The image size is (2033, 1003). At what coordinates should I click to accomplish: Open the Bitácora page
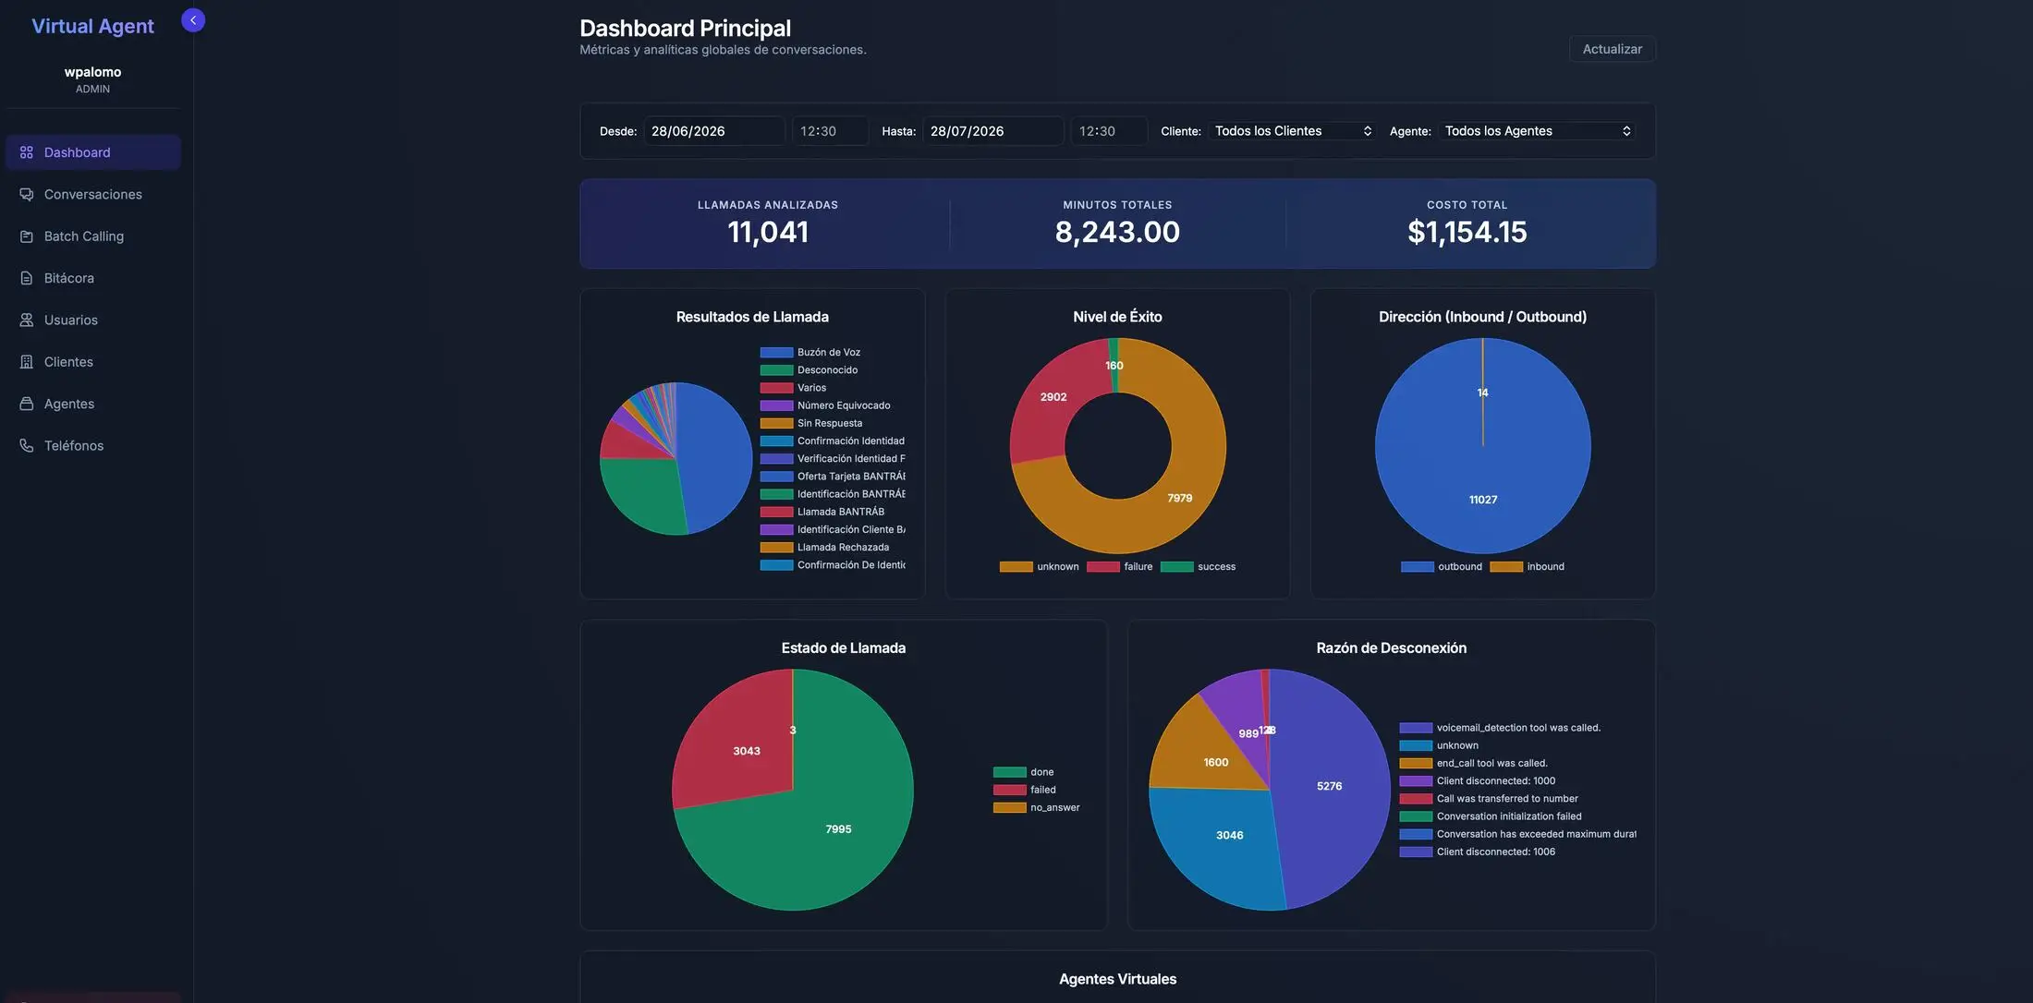(92, 278)
